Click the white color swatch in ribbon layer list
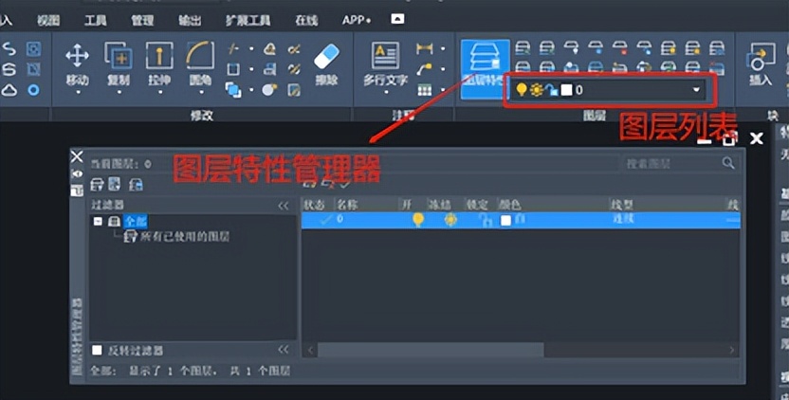The width and height of the screenshot is (789, 400). (566, 90)
